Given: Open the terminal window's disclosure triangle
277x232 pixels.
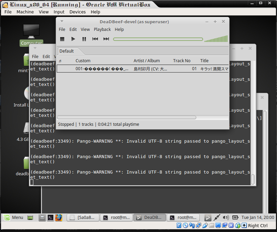Looking at the screenshot, I should tap(34, 48).
